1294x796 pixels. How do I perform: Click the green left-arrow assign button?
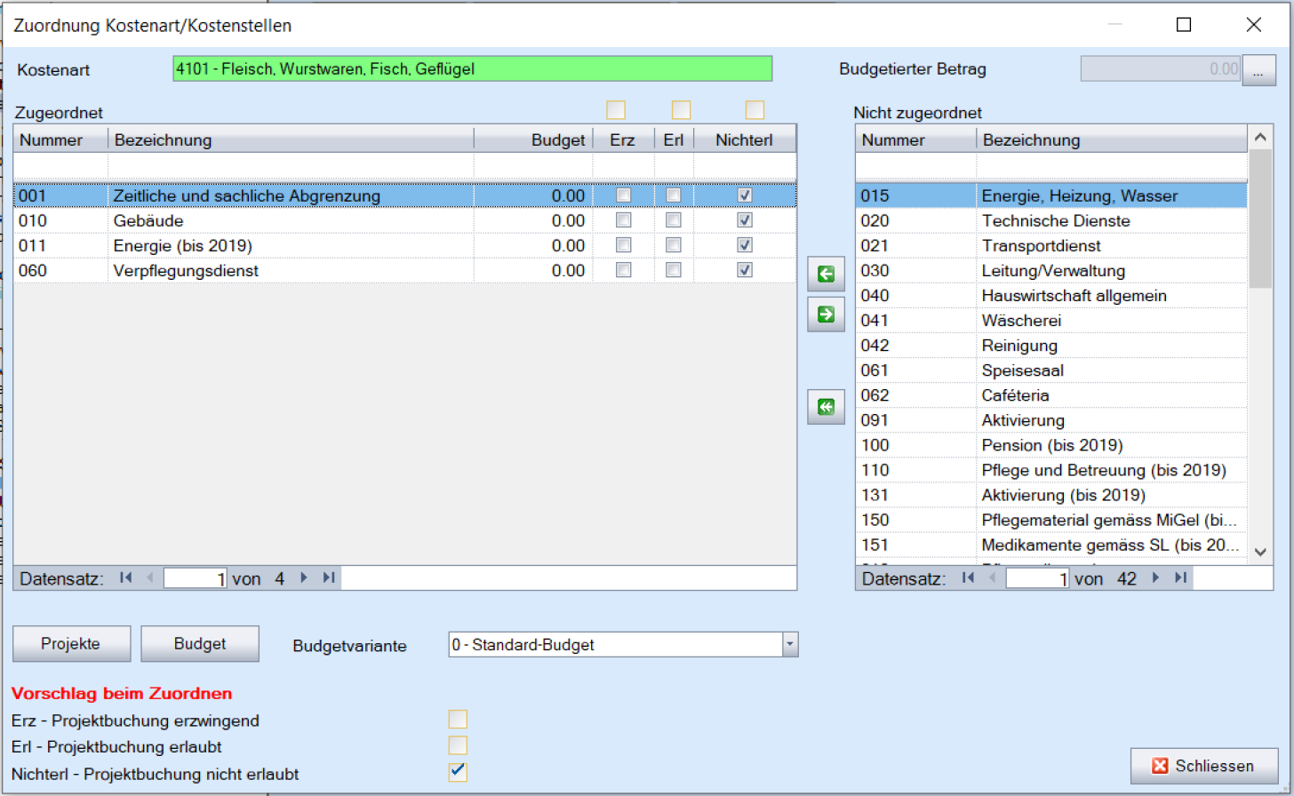[826, 275]
